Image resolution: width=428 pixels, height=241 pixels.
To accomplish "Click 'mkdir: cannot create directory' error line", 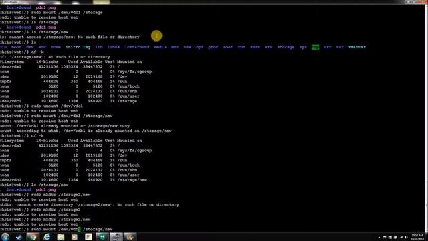I will (89, 205).
